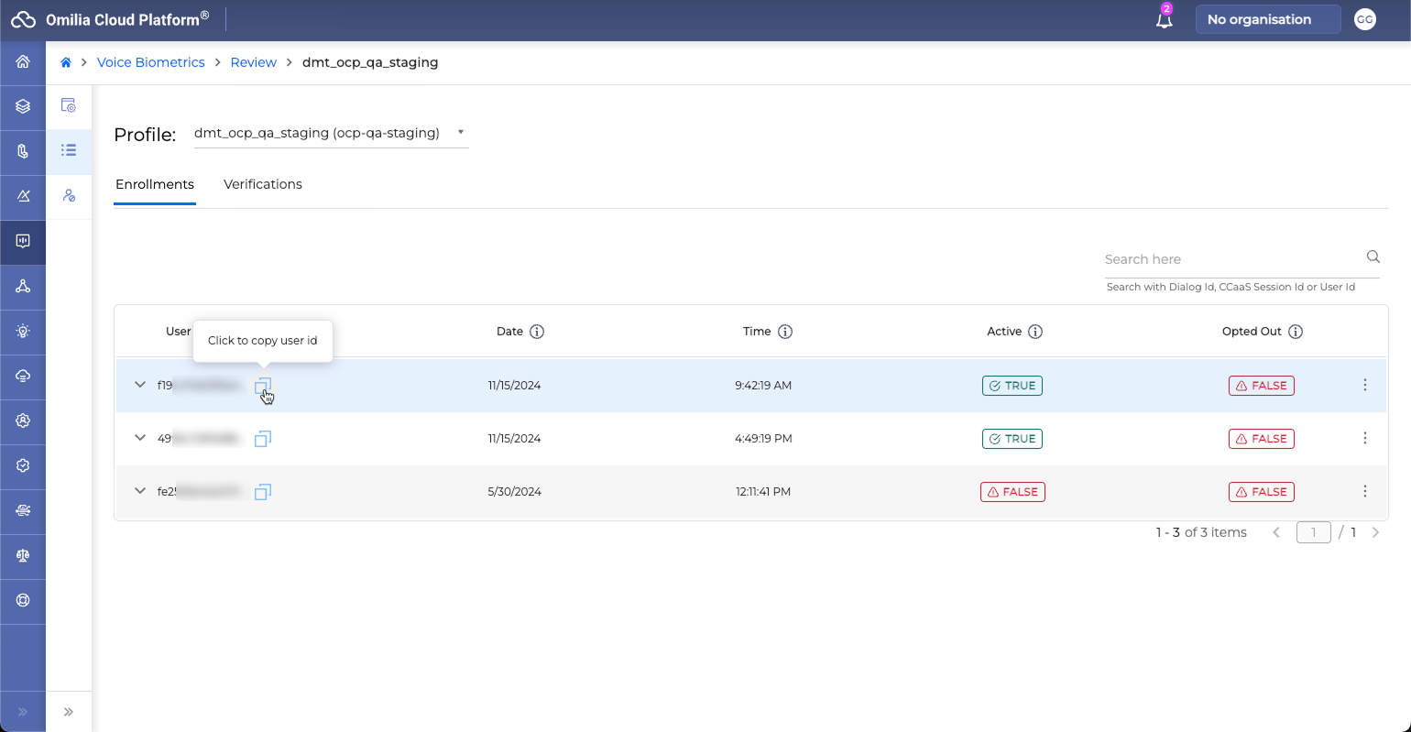Click the page number input box
Viewport: 1411px width, 732px height.
click(x=1313, y=532)
